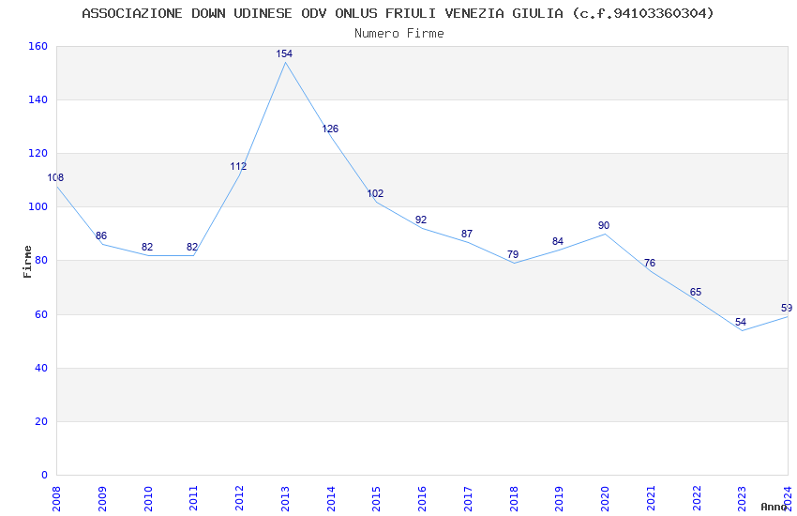Click the y-axis value 80

tap(40, 260)
